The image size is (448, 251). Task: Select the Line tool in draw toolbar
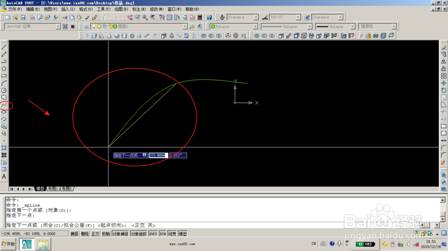4,47
